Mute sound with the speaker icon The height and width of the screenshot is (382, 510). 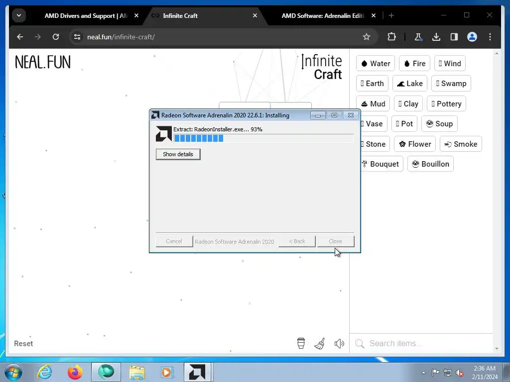[x=339, y=344]
